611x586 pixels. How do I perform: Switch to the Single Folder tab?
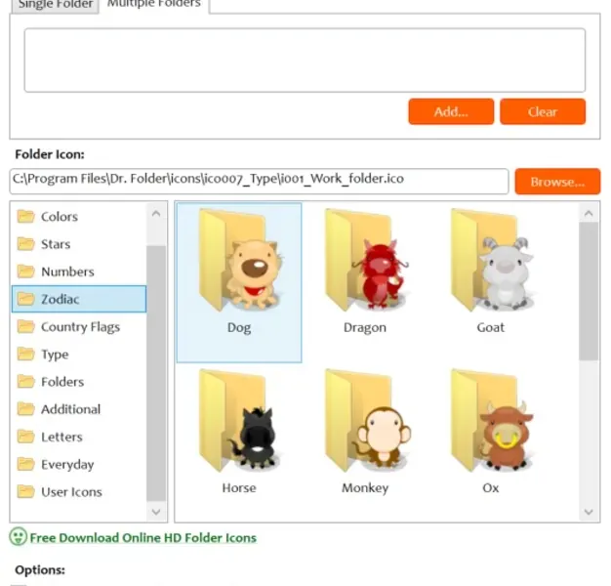click(x=56, y=6)
